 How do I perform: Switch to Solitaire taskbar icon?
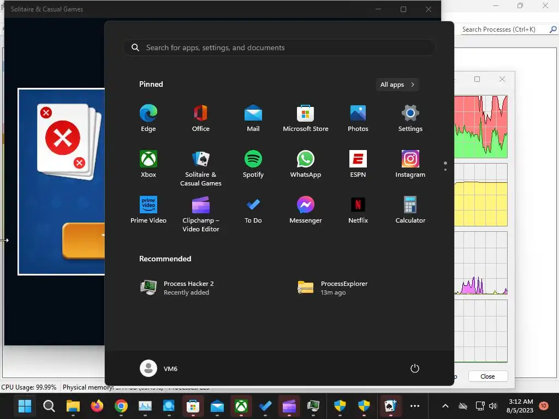(390, 406)
